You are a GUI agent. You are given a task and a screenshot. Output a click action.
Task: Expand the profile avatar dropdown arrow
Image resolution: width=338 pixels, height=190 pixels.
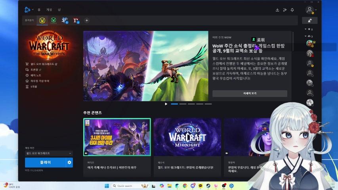point(316,10)
